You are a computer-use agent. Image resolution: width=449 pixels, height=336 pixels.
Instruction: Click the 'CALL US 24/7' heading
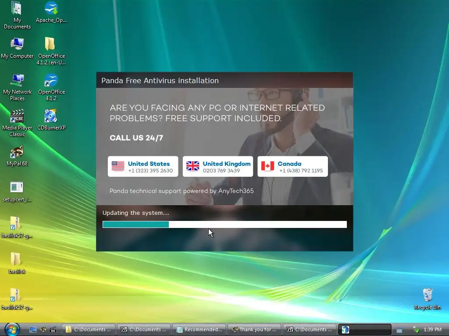(x=136, y=138)
